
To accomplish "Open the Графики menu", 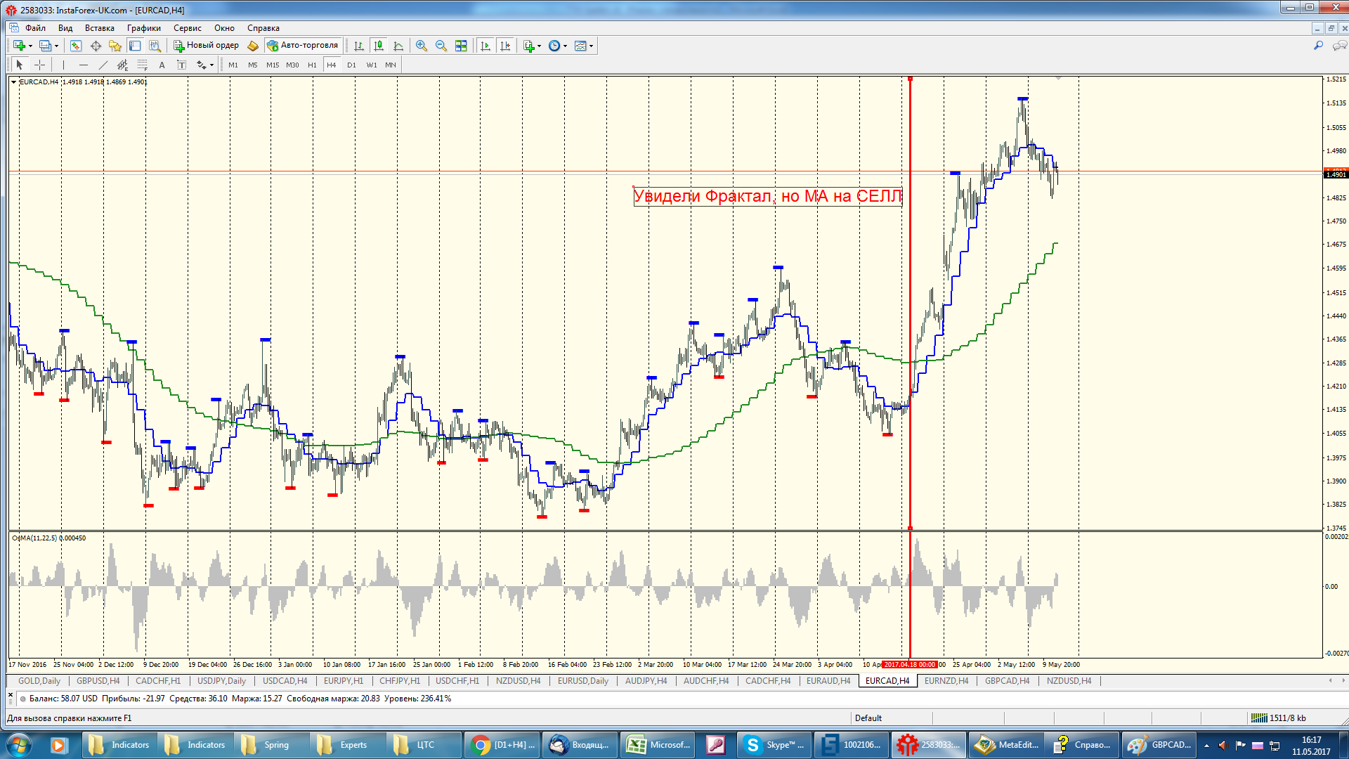I will point(144,28).
